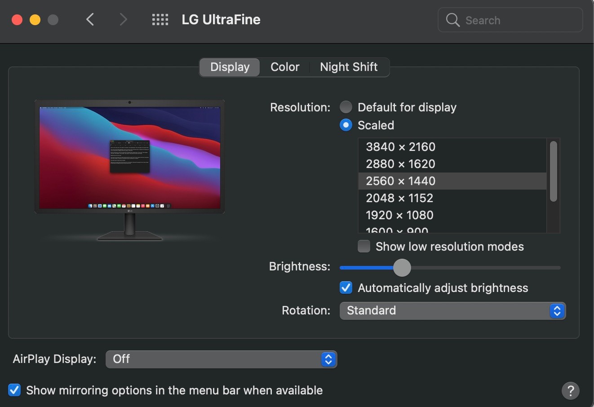Select the Display tab
594x407 pixels.
coord(230,67)
